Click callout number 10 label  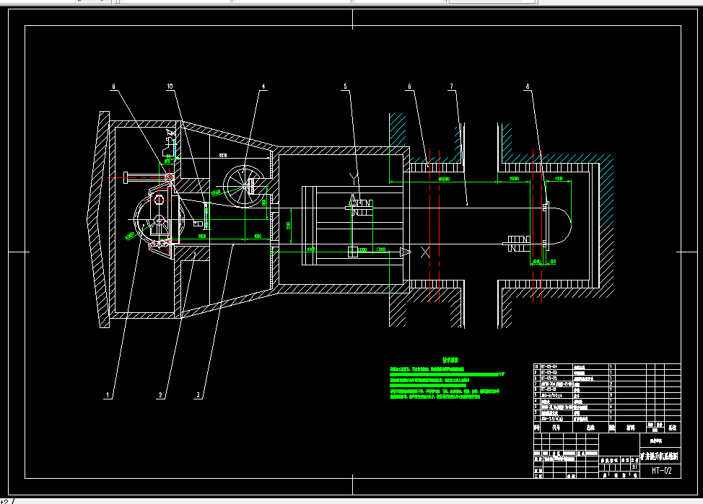(170, 87)
